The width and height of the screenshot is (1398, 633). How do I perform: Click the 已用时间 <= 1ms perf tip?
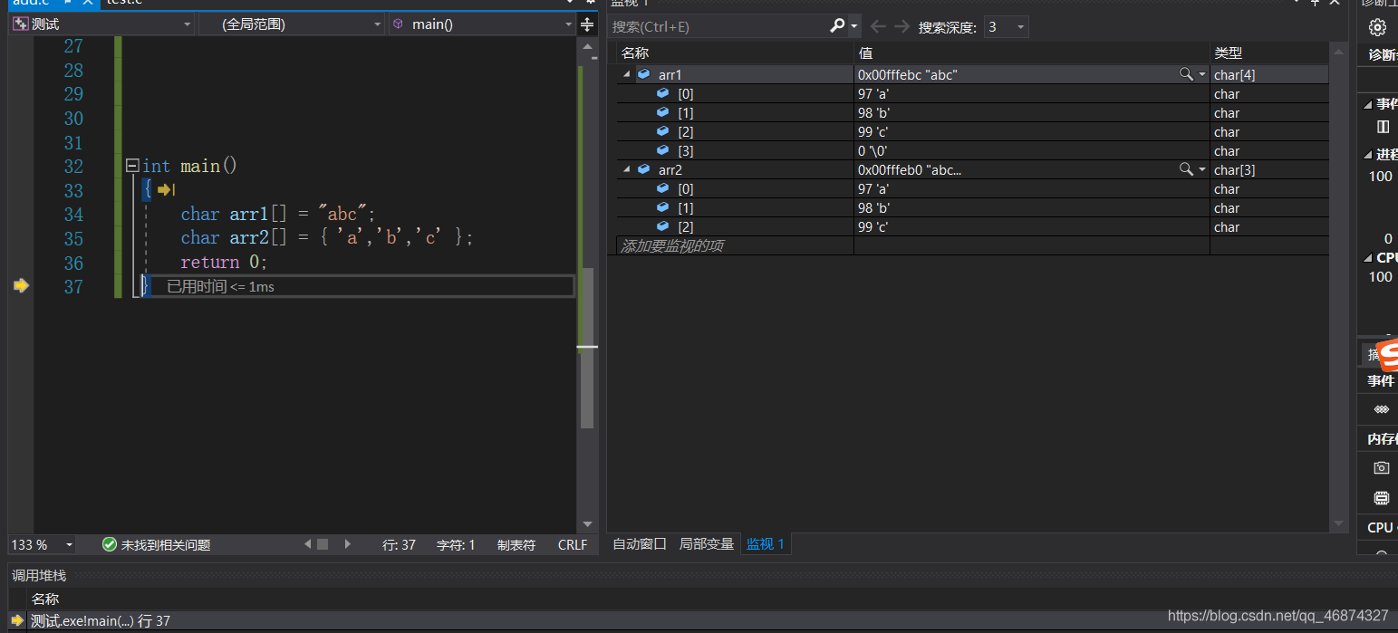(220, 287)
